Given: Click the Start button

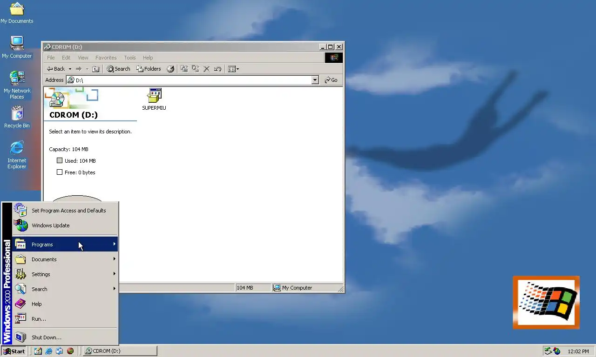Looking at the screenshot, I should [x=14, y=351].
